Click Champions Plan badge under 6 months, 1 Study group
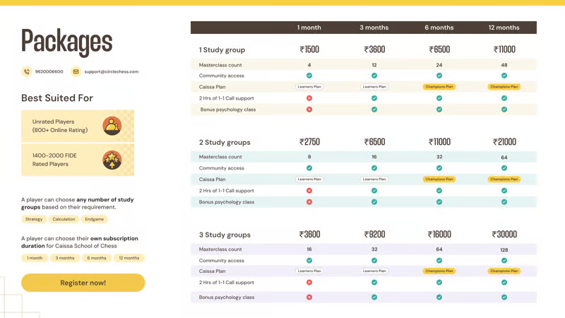565x318 pixels. click(x=439, y=87)
